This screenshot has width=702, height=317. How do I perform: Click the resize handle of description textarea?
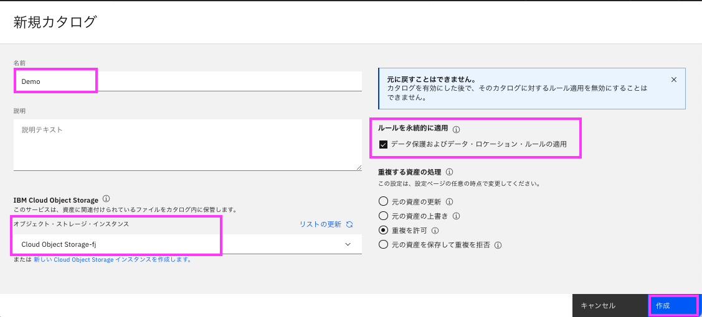[359, 167]
